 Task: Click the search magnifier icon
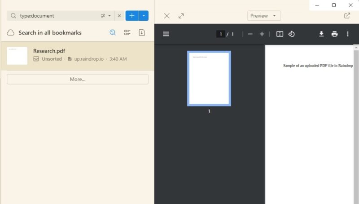pyautogui.click(x=13, y=16)
